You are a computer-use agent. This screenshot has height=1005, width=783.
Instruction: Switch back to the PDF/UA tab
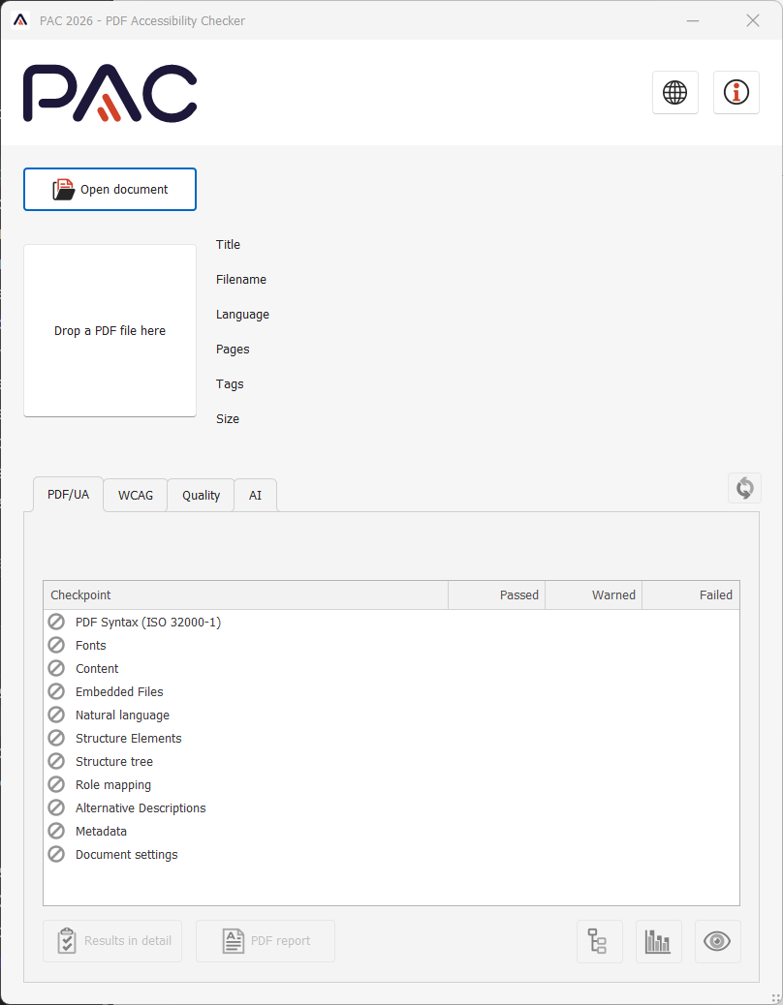coord(68,494)
